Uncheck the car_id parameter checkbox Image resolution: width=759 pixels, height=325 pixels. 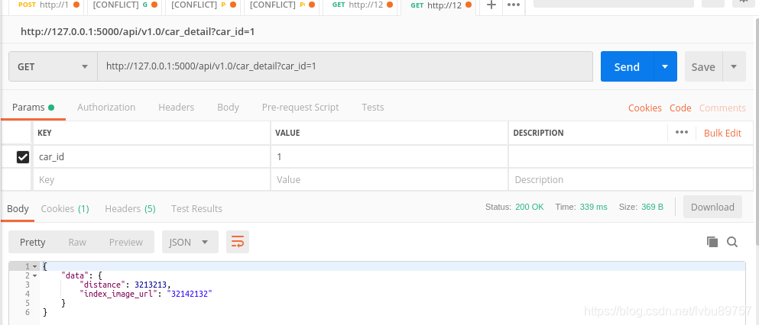[x=23, y=157]
